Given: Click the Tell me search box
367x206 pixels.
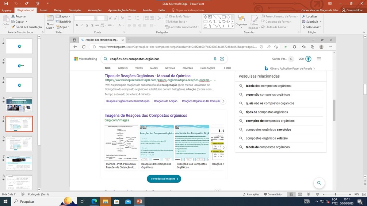Looking at the screenshot, I should click(x=189, y=10).
